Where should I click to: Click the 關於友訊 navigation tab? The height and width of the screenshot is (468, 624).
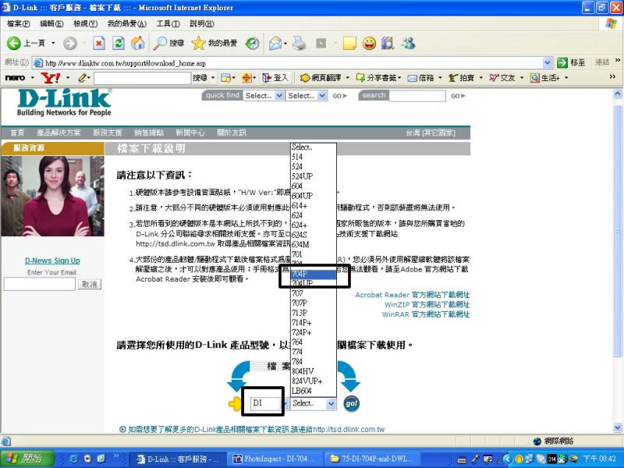[232, 133]
